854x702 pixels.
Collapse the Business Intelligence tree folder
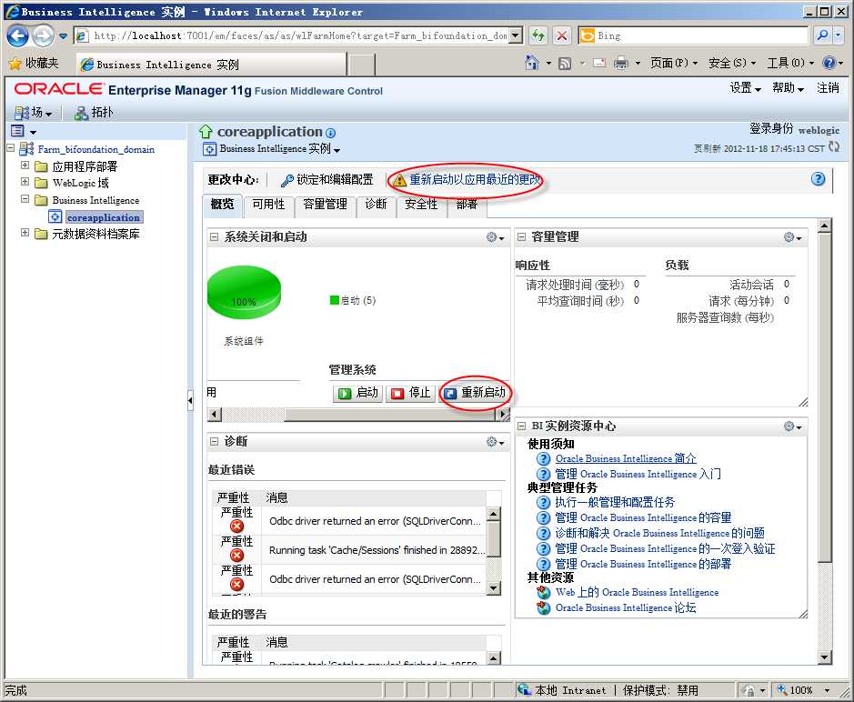(x=25, y=199)
